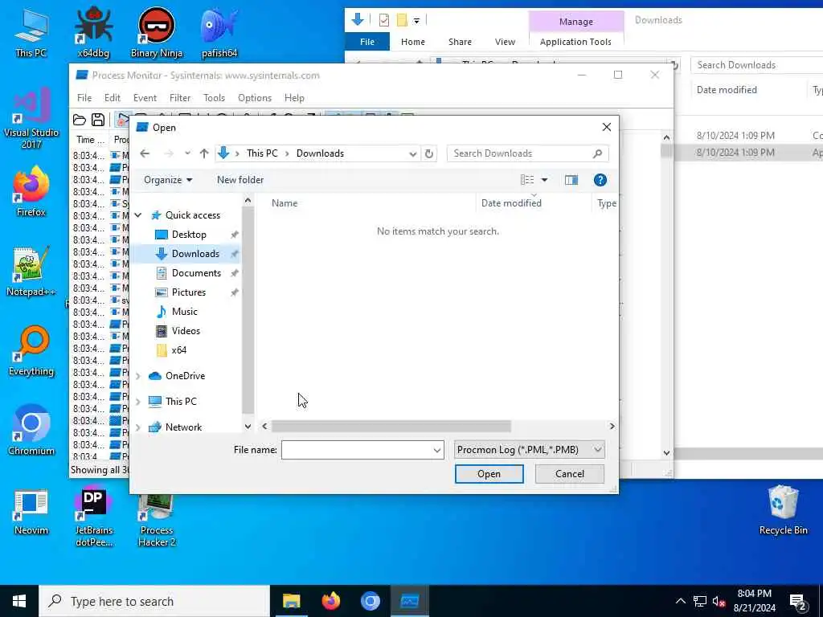Select the This PC desktop icon
Viewport: 823px width, 617px height.
coord(31,32)
